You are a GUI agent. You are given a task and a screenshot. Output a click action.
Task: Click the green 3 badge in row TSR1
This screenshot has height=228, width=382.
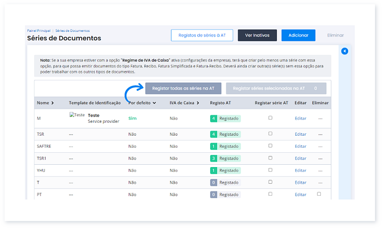tap(213, 158)
